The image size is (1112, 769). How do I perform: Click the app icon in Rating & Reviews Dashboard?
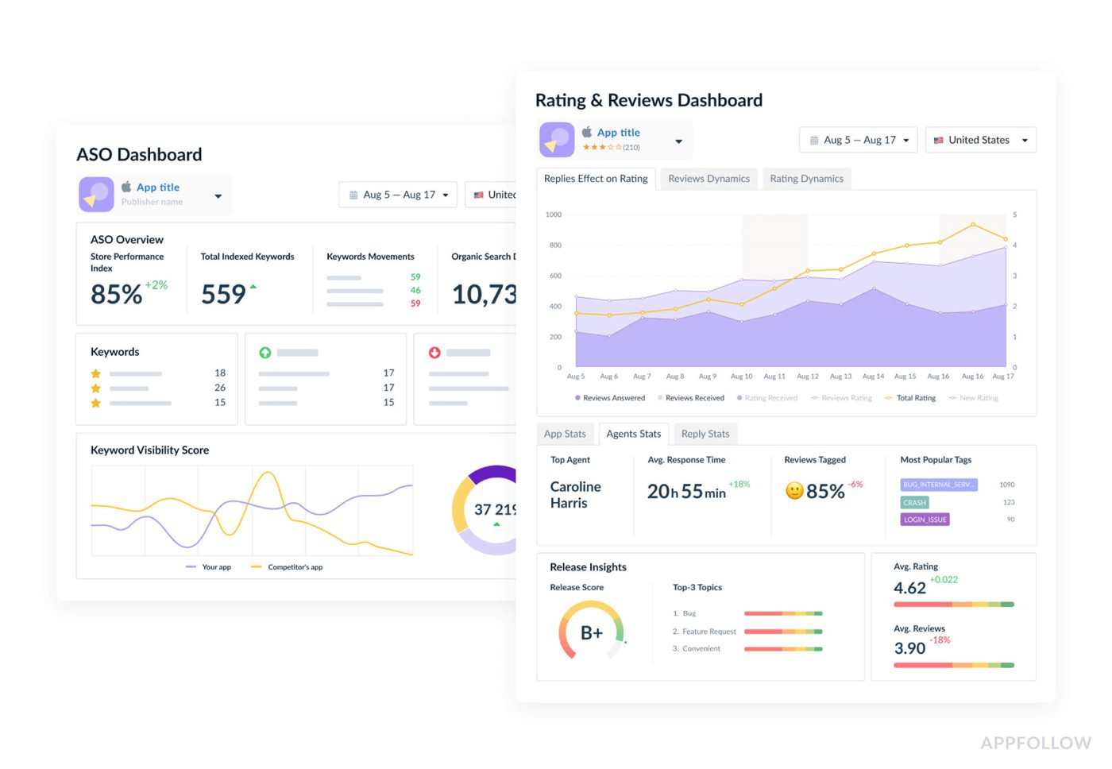click(x=557, y=140)
